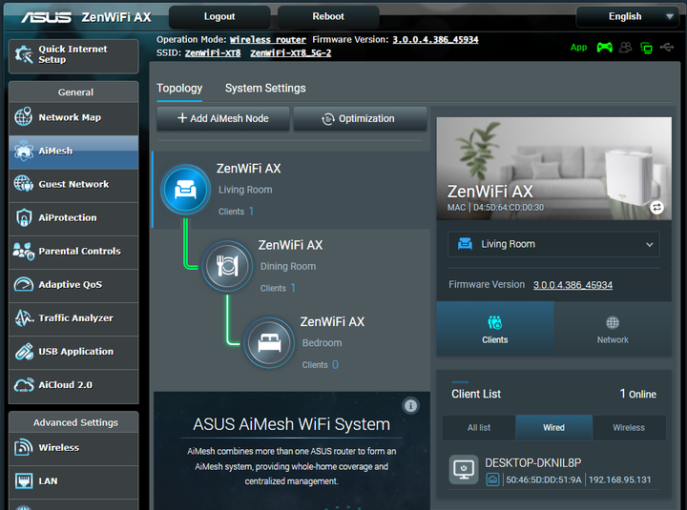The width and height of the screenshot is (687, 510).
Task: Click the AiCloud 2.0 cloud icon
Action: point(24,385)
